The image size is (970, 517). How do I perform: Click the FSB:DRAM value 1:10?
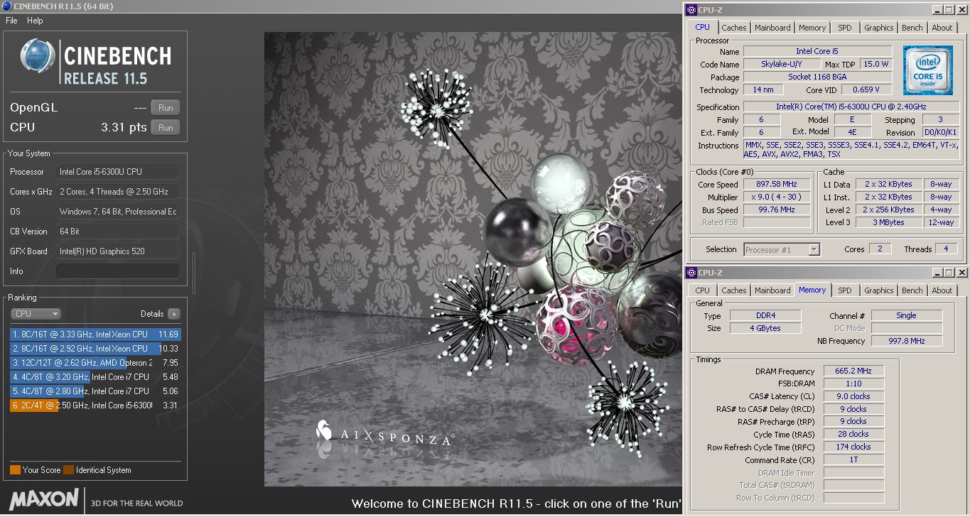(854, 383)
